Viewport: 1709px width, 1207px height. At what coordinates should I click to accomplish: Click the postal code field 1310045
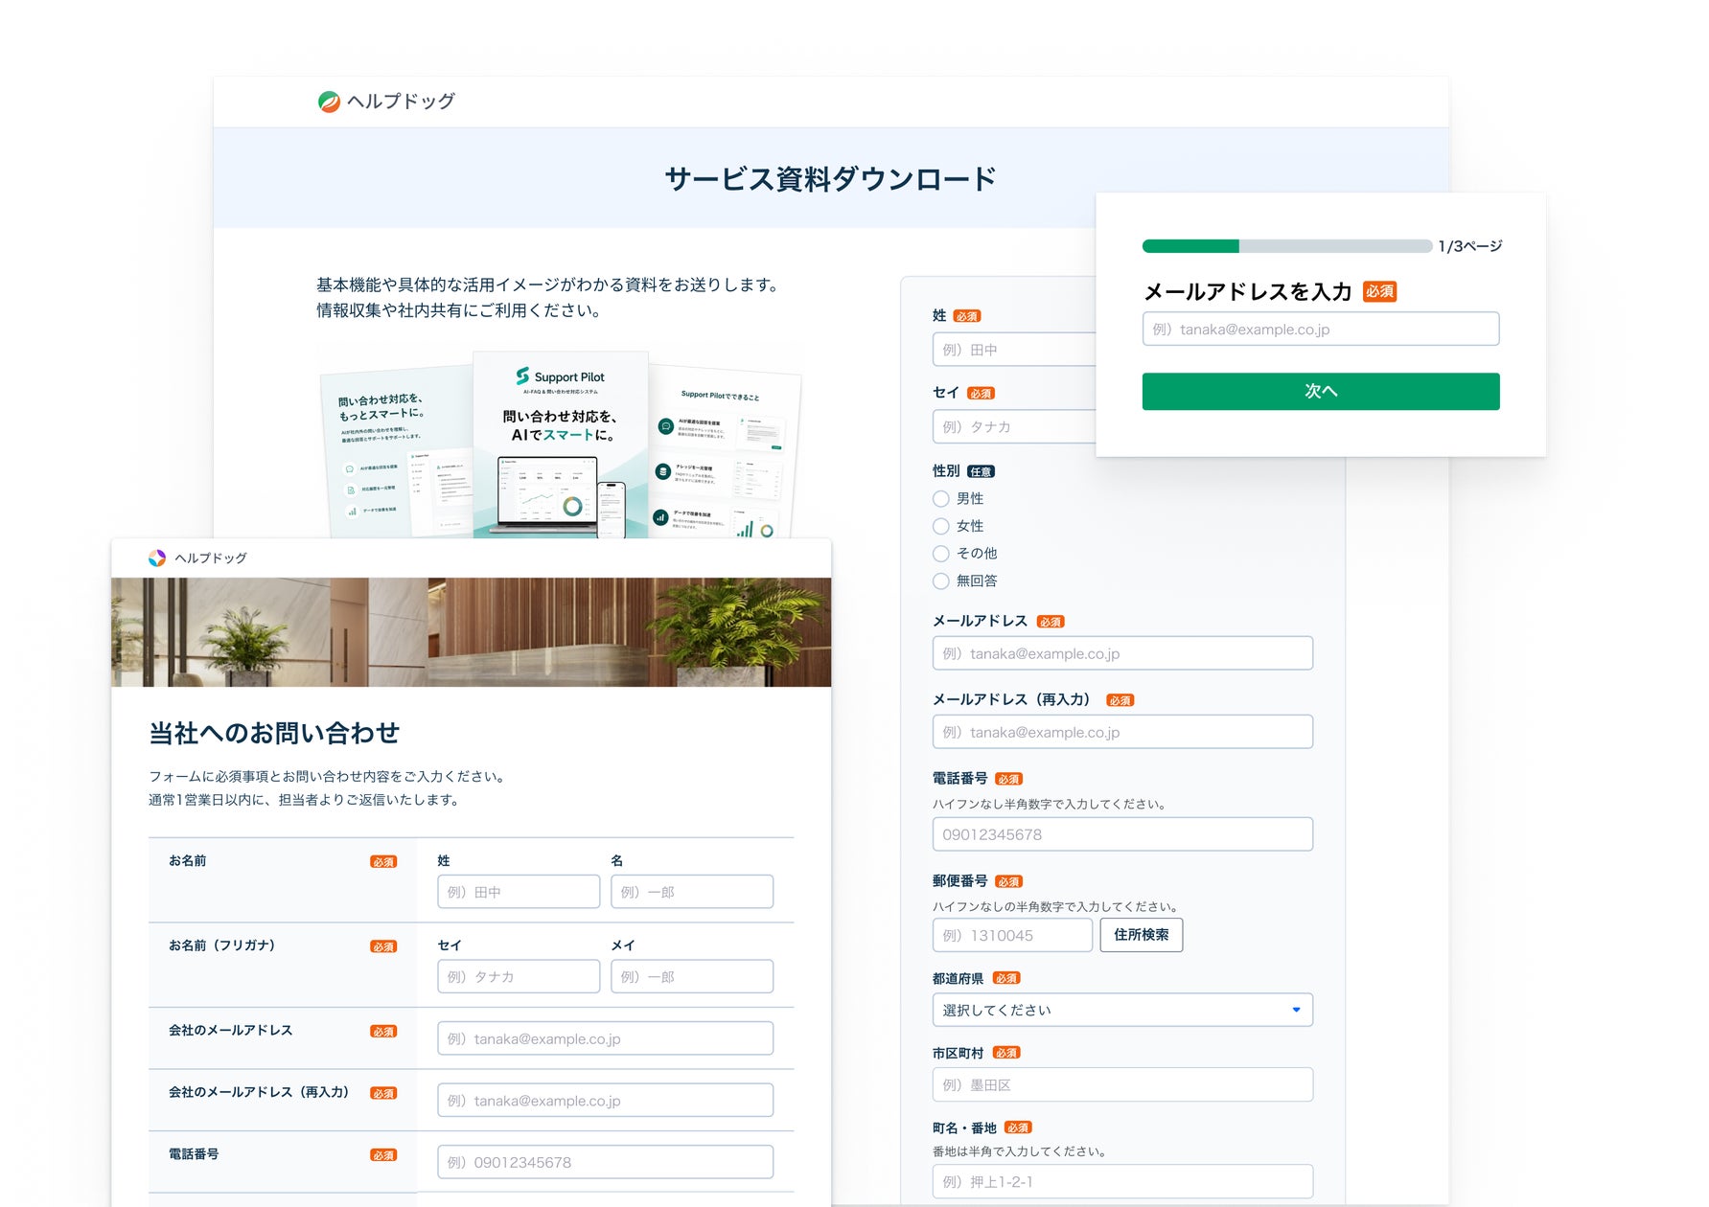click(x=1012, y=935)
